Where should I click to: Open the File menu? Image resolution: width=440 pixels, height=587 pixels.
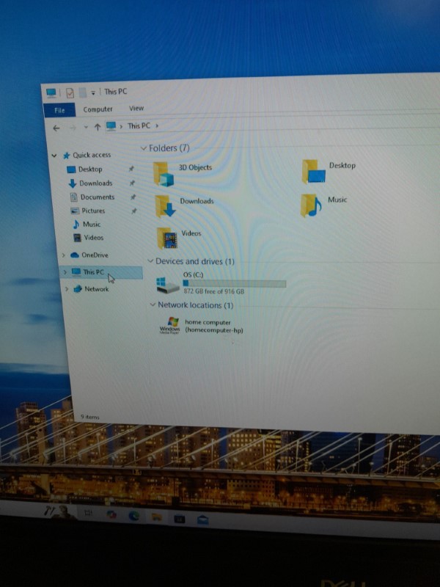[x=59, y=110]
